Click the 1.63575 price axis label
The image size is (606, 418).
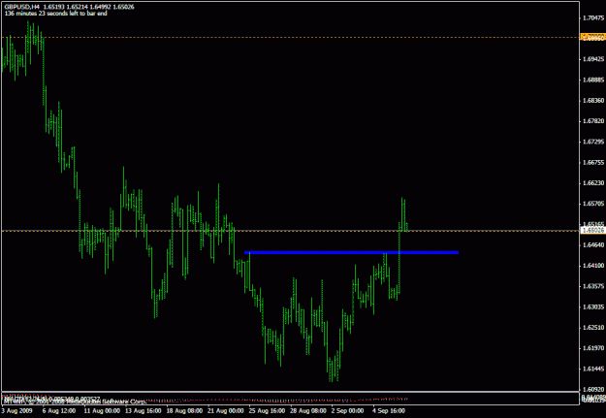tap(593, 286)
